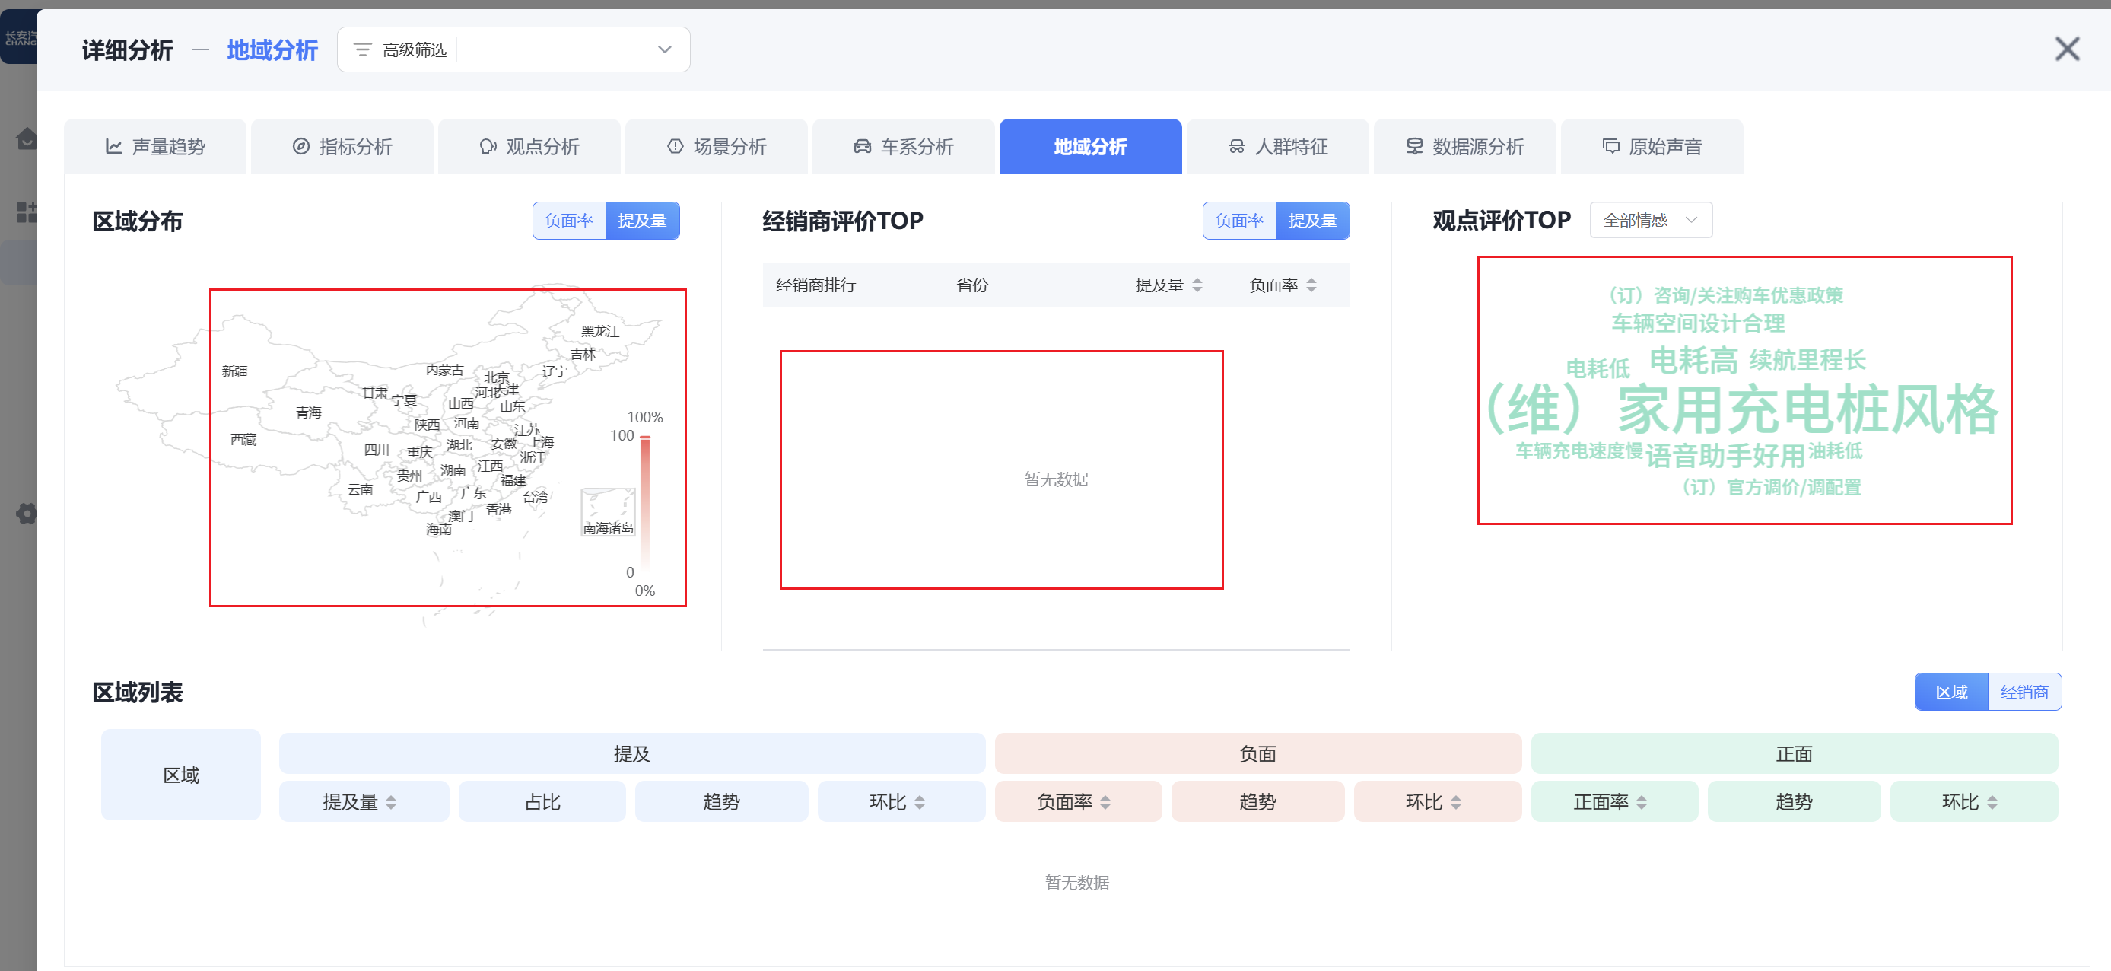Screen dimensions: 2111x971
Task: Switch 区域分布 to 负面率 view
Action: point(569,221)
